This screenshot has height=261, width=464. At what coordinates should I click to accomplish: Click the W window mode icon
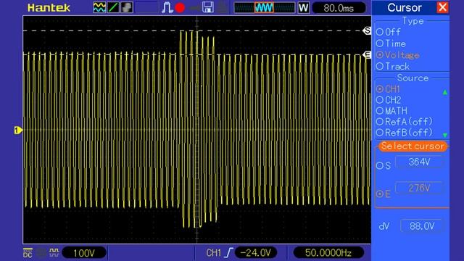pos(303,7)
